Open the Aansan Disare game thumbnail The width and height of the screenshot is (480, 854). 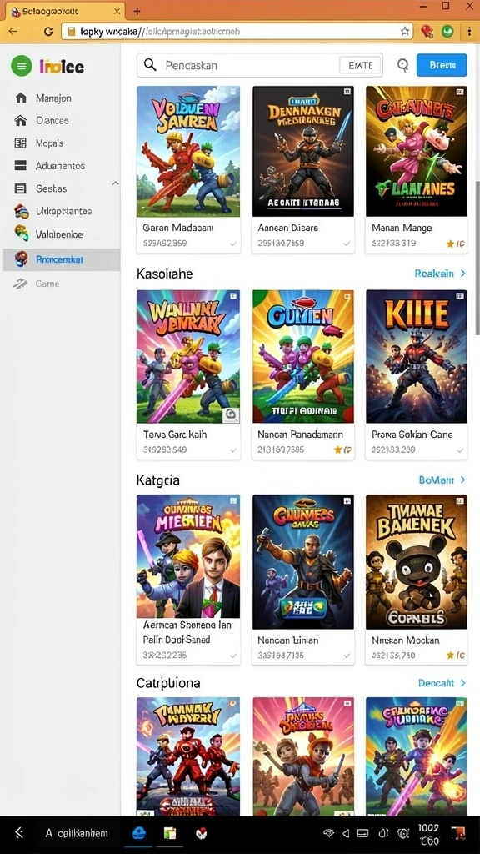click(x=303, y=152)
